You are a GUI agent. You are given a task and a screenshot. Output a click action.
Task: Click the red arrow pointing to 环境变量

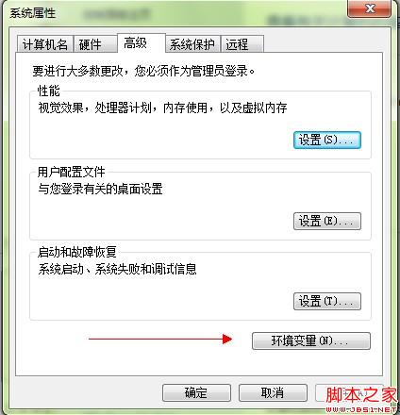point(160,339)
